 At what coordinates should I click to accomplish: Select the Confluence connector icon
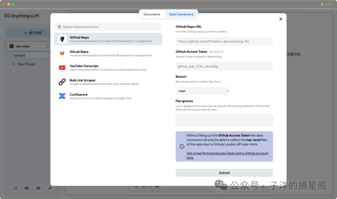click(x=62, y=96)
